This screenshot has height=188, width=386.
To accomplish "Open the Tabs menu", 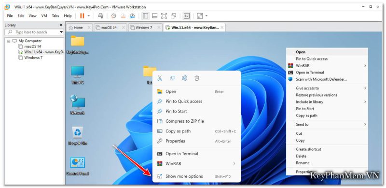I will click(x=55, y=16).
